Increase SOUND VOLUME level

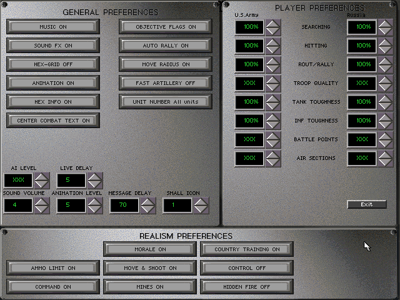tap(42, 201)
